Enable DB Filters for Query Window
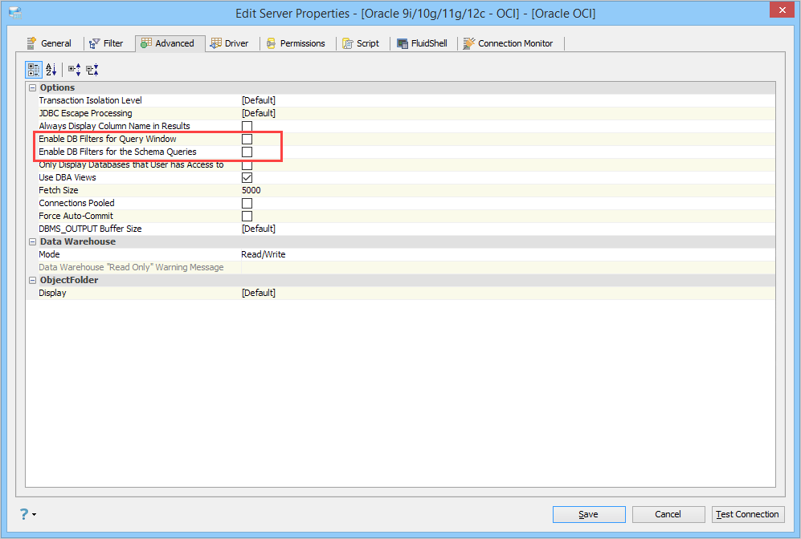 pos(247,140)
